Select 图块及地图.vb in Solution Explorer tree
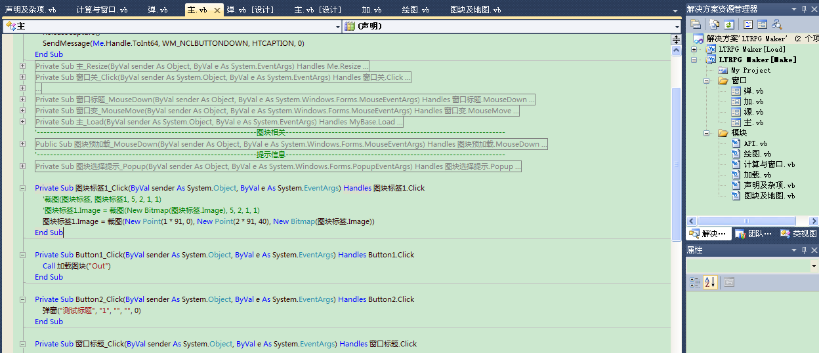 click(769, 196)
